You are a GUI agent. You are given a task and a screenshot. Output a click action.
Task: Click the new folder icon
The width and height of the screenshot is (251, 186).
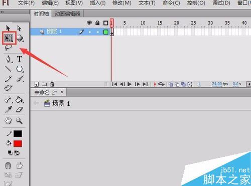click(x=44, y=84)
